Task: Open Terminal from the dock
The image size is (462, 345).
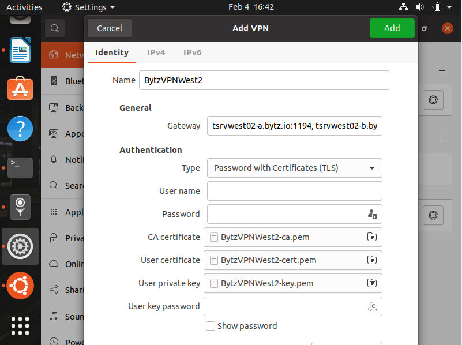Action: click(x=20, y=168)
